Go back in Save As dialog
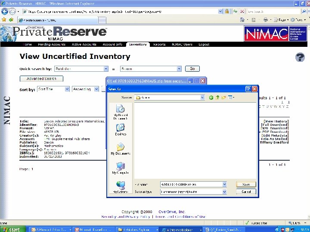 (211, 98)
